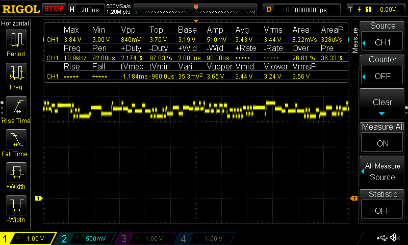Open All Measure Source selector

382,171
